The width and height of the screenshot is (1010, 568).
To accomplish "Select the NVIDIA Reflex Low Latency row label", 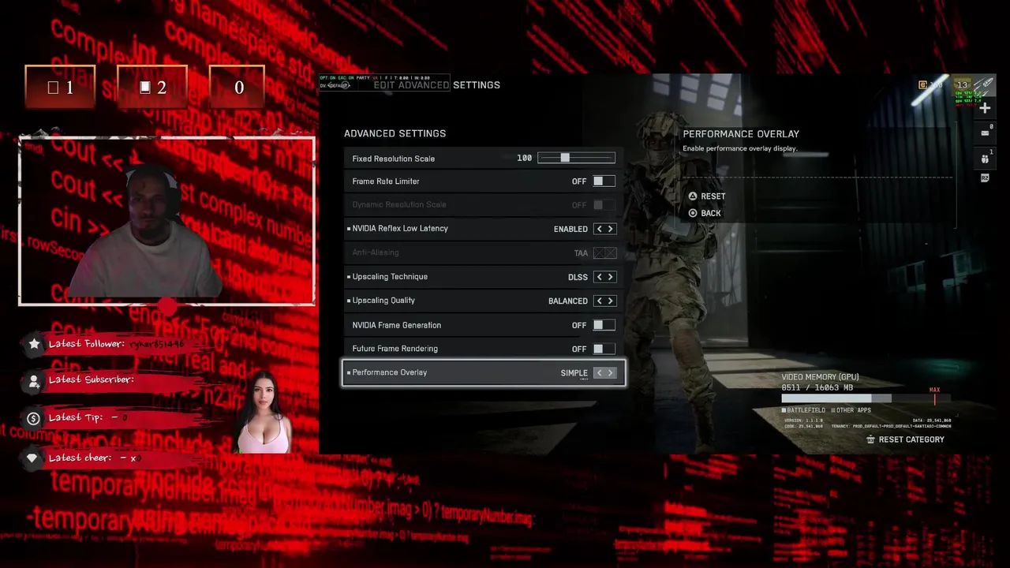I will (400, 229).
